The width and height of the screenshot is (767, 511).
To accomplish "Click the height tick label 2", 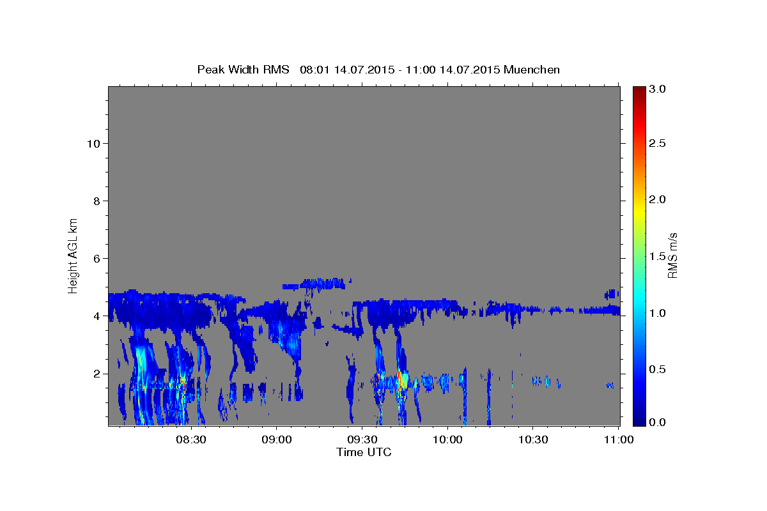I will (x=96, y=373).
